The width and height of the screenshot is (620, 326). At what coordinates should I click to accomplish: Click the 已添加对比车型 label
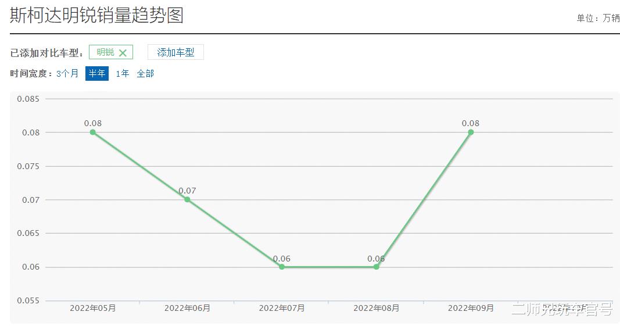point(46,53)
